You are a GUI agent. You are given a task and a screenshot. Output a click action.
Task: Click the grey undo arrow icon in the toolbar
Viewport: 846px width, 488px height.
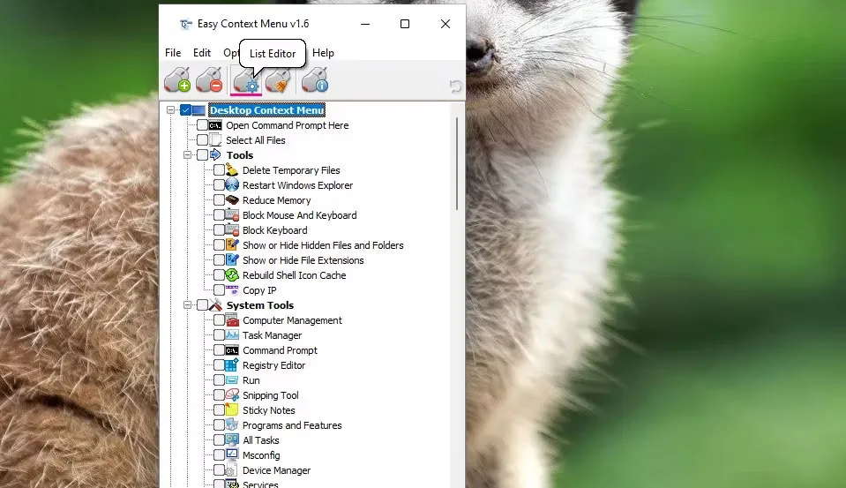(455, 86)
